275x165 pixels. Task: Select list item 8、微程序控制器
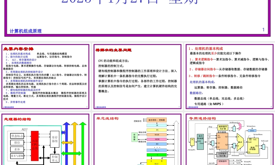[16, 93]
